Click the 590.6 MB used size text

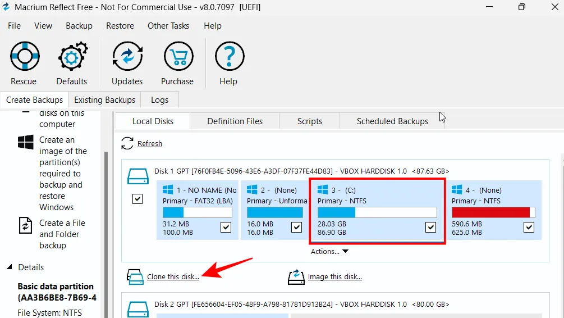(467, 224)
